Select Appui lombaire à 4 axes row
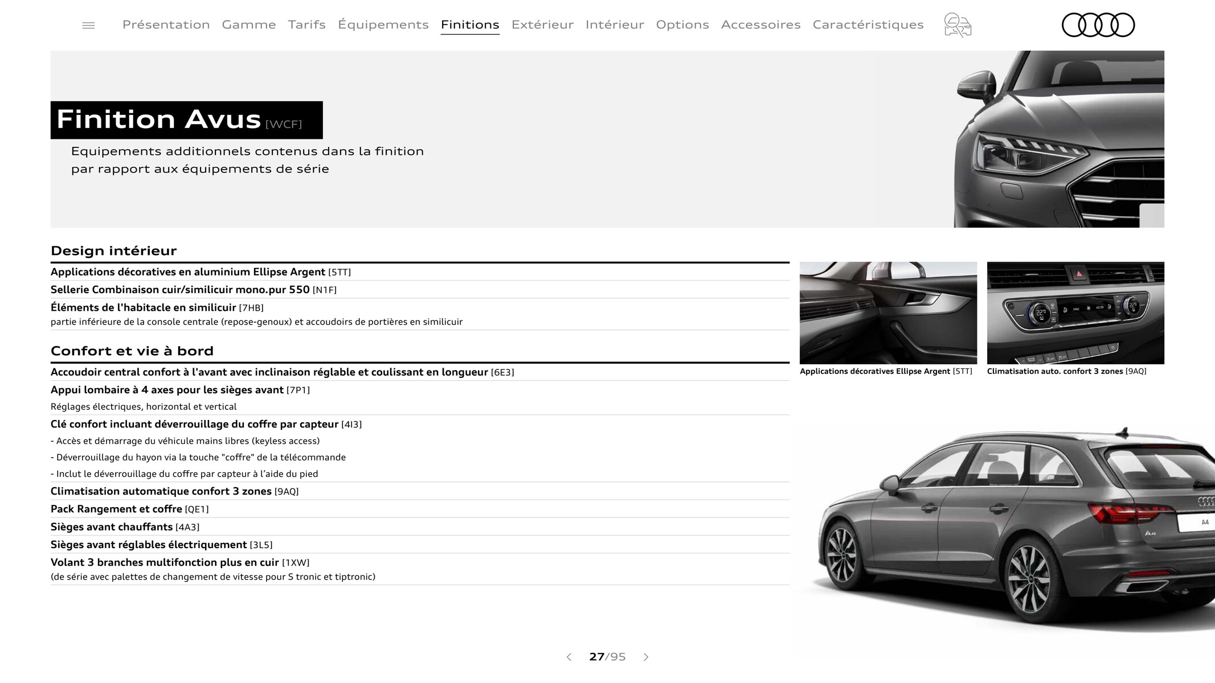 420,398
